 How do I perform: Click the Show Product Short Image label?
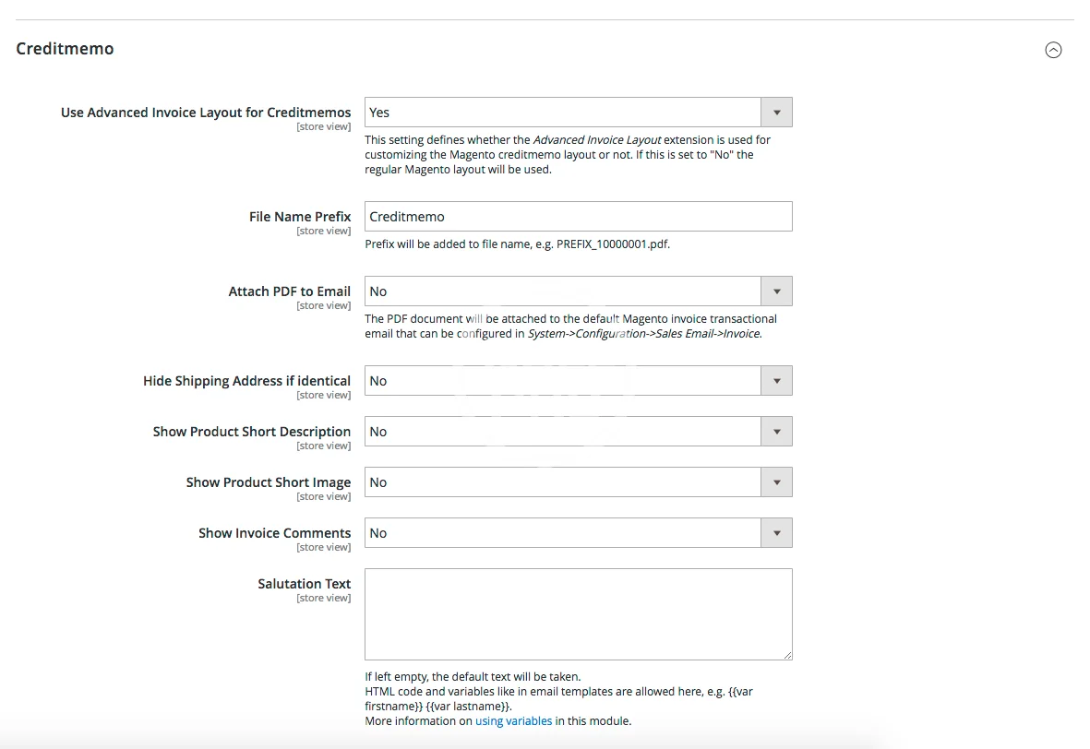pos(268,482)
